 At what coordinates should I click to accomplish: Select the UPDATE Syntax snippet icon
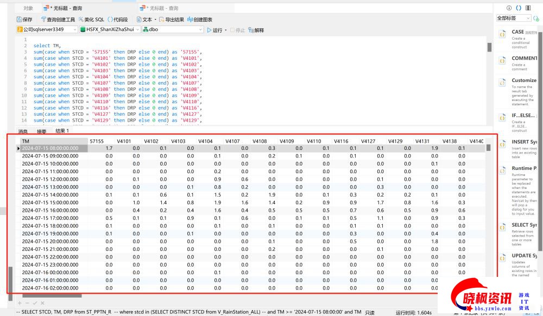[x=502, y=258]
